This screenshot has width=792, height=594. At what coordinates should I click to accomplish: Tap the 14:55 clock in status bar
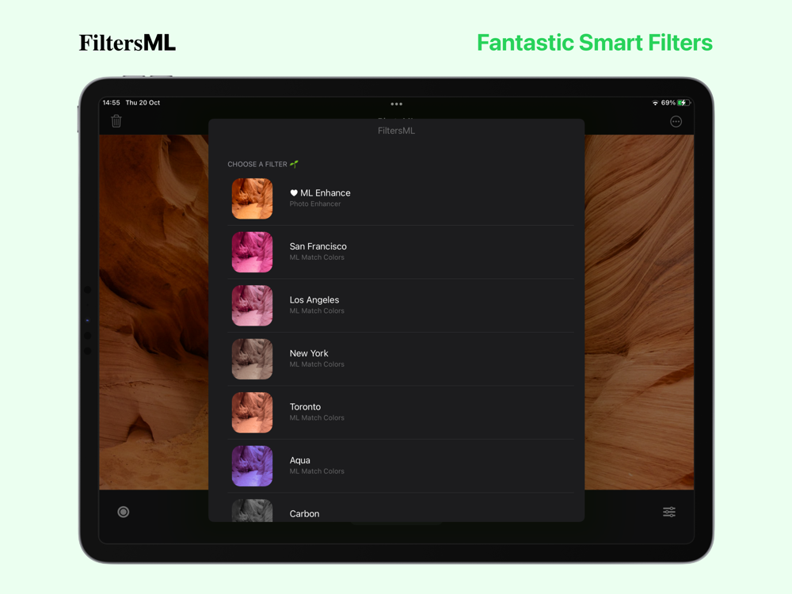coord(111,102)
